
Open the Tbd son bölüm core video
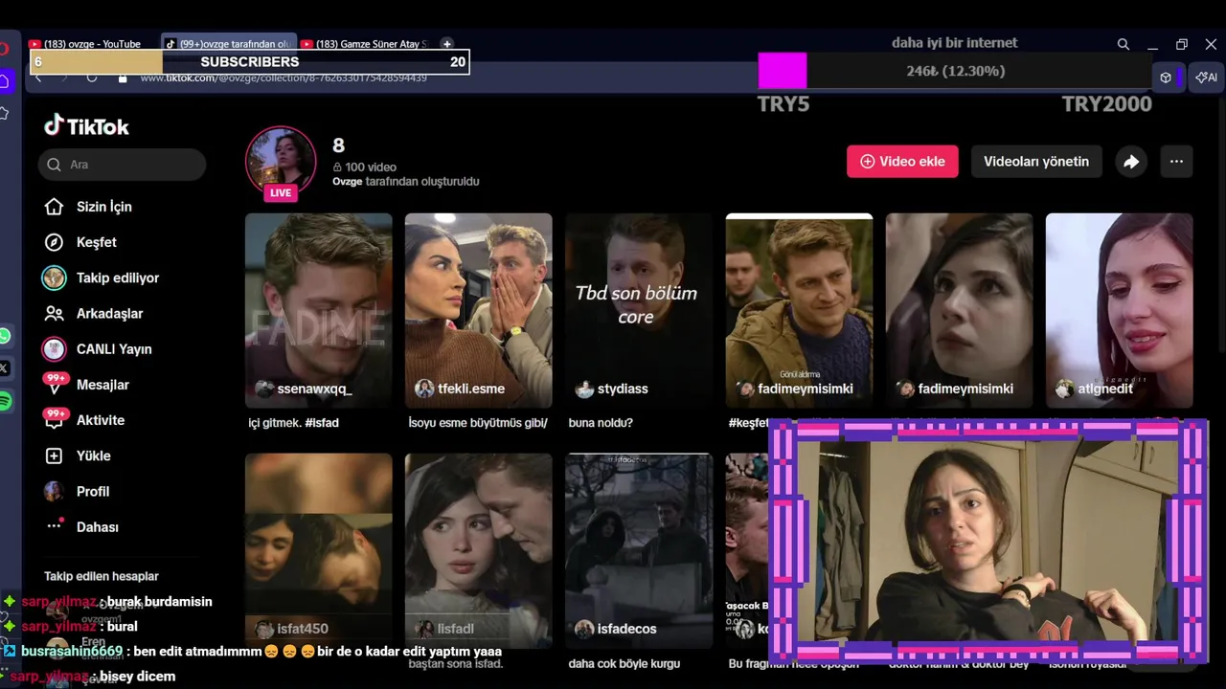639,311
